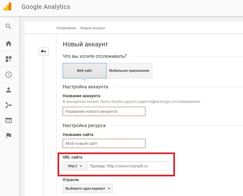Open the Customization dashboards icon
This screenshot has width=243, height=196.
tap(9, 59)
